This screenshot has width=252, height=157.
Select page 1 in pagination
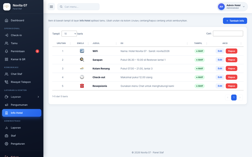click(x=234, y=97)
